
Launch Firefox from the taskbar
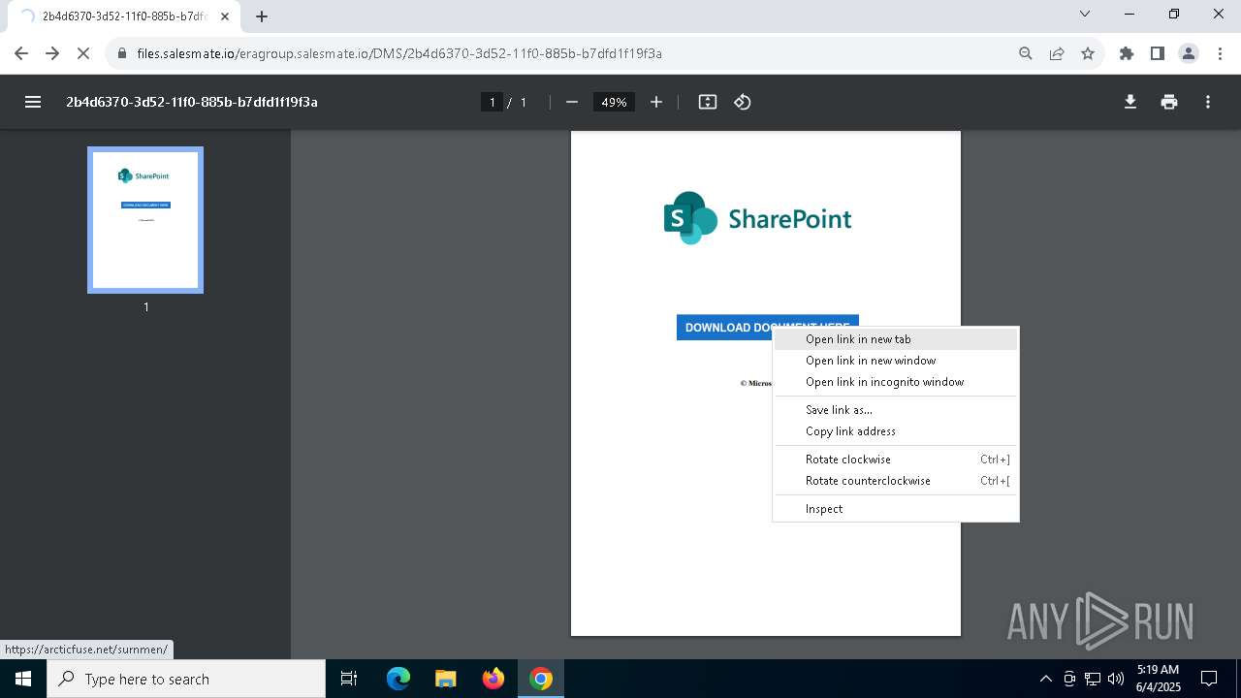(x=493, y=679)
